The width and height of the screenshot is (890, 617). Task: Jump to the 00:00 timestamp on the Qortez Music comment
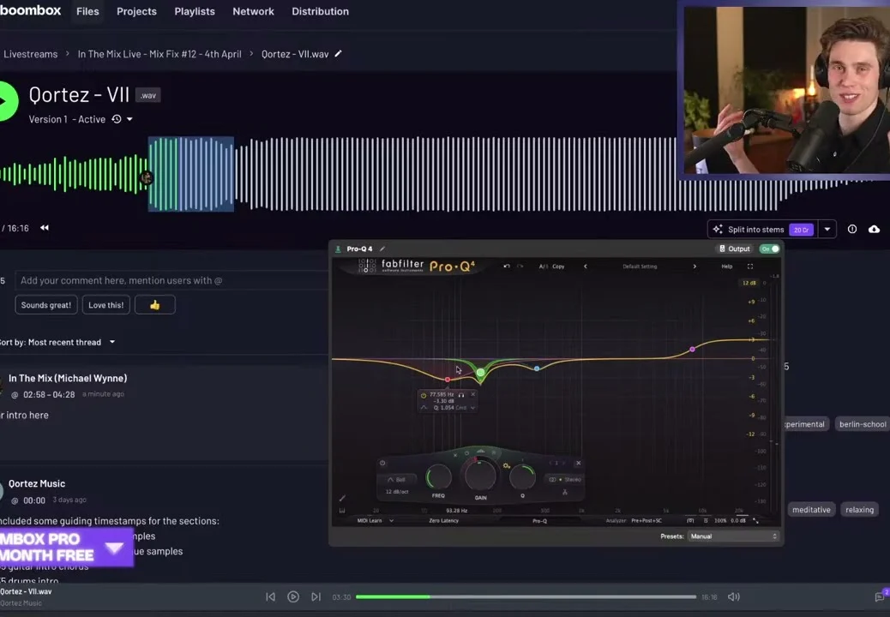[x=34, y=500]
